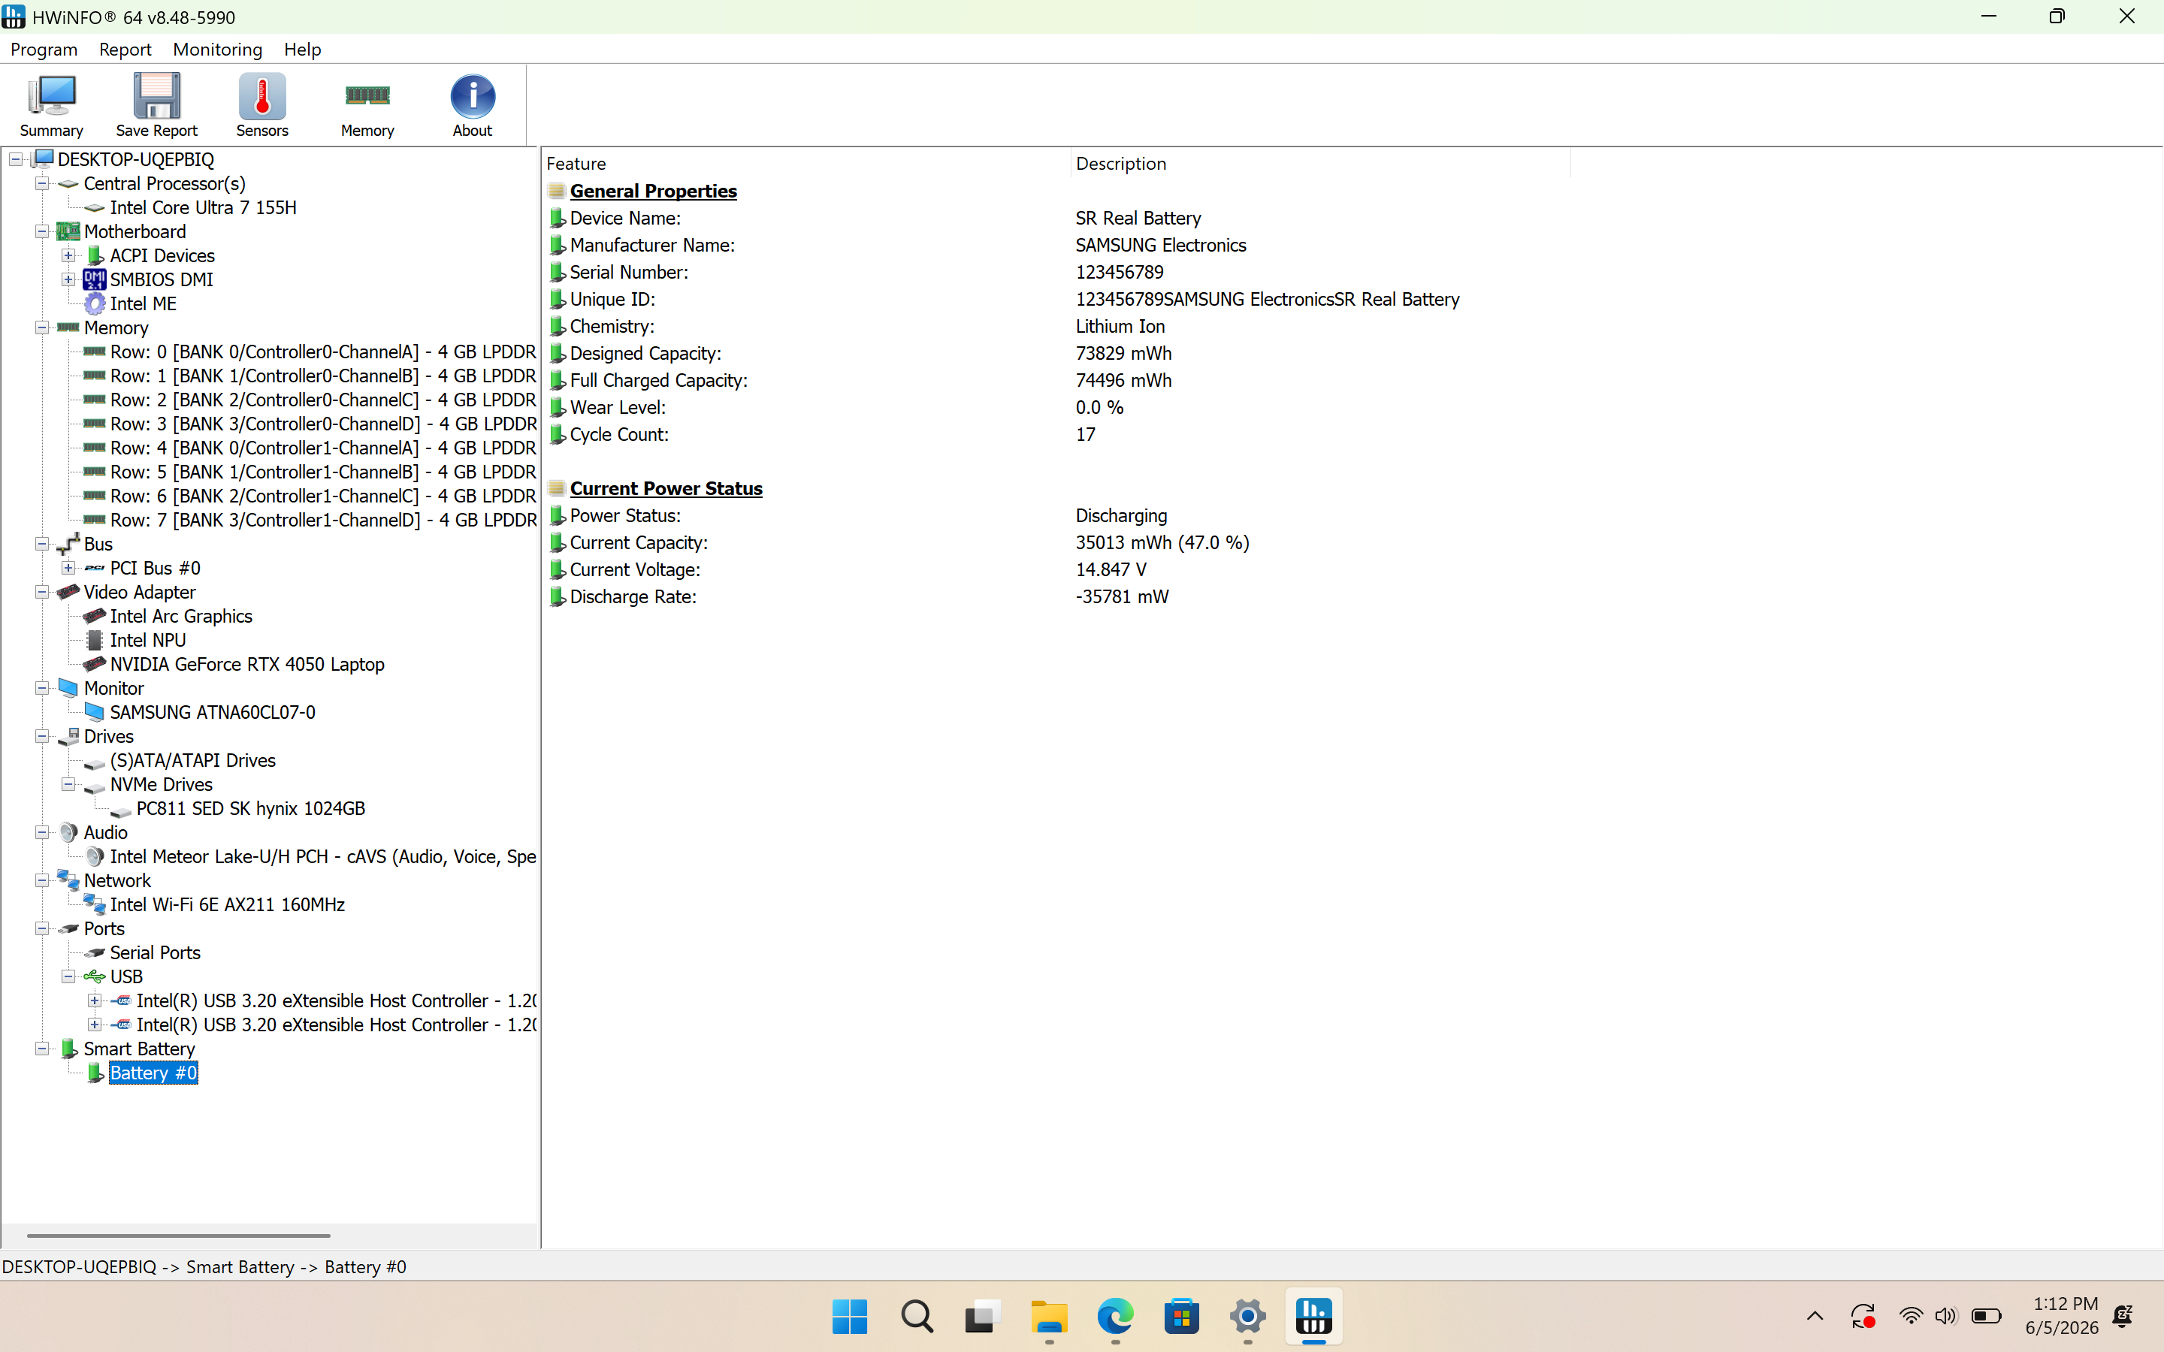
Task: Click the Battery #0 tree icon
Action: (95, 1073)
